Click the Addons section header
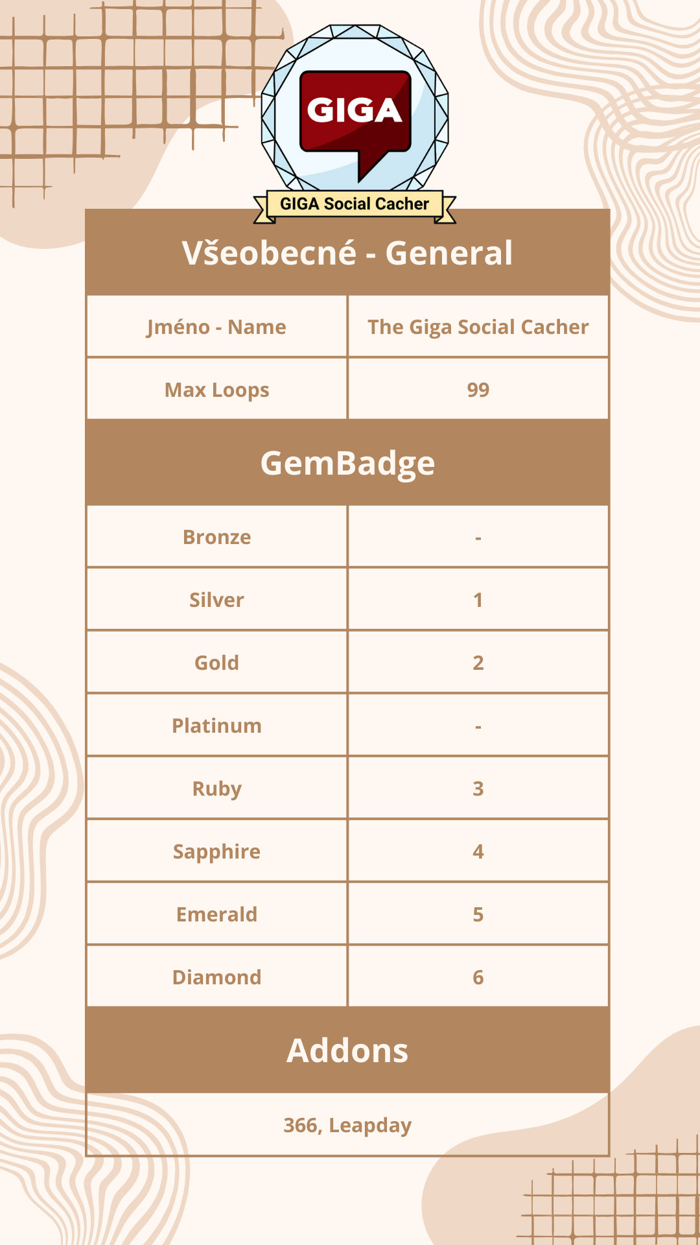 point(347,1050)
